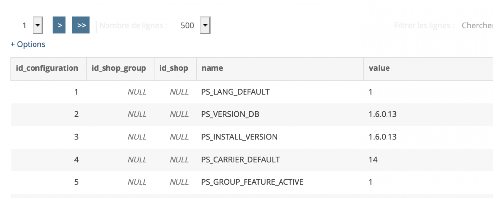Image resolution: width=493 pixels, height=198 pixels.
Task: Click value 1.6.0.13 in PS_INSTALL_VERSION row
Action: [383, 137]
